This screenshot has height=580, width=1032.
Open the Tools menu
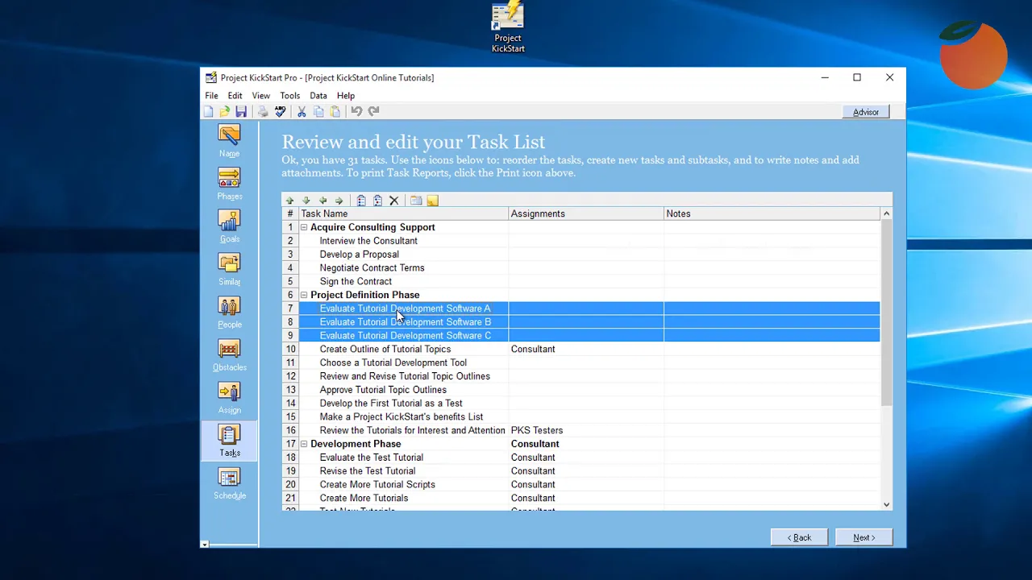tap(289, 95)
